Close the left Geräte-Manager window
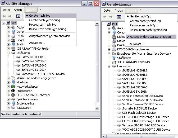This screenshot has width=178, height=138. point(96,3)
